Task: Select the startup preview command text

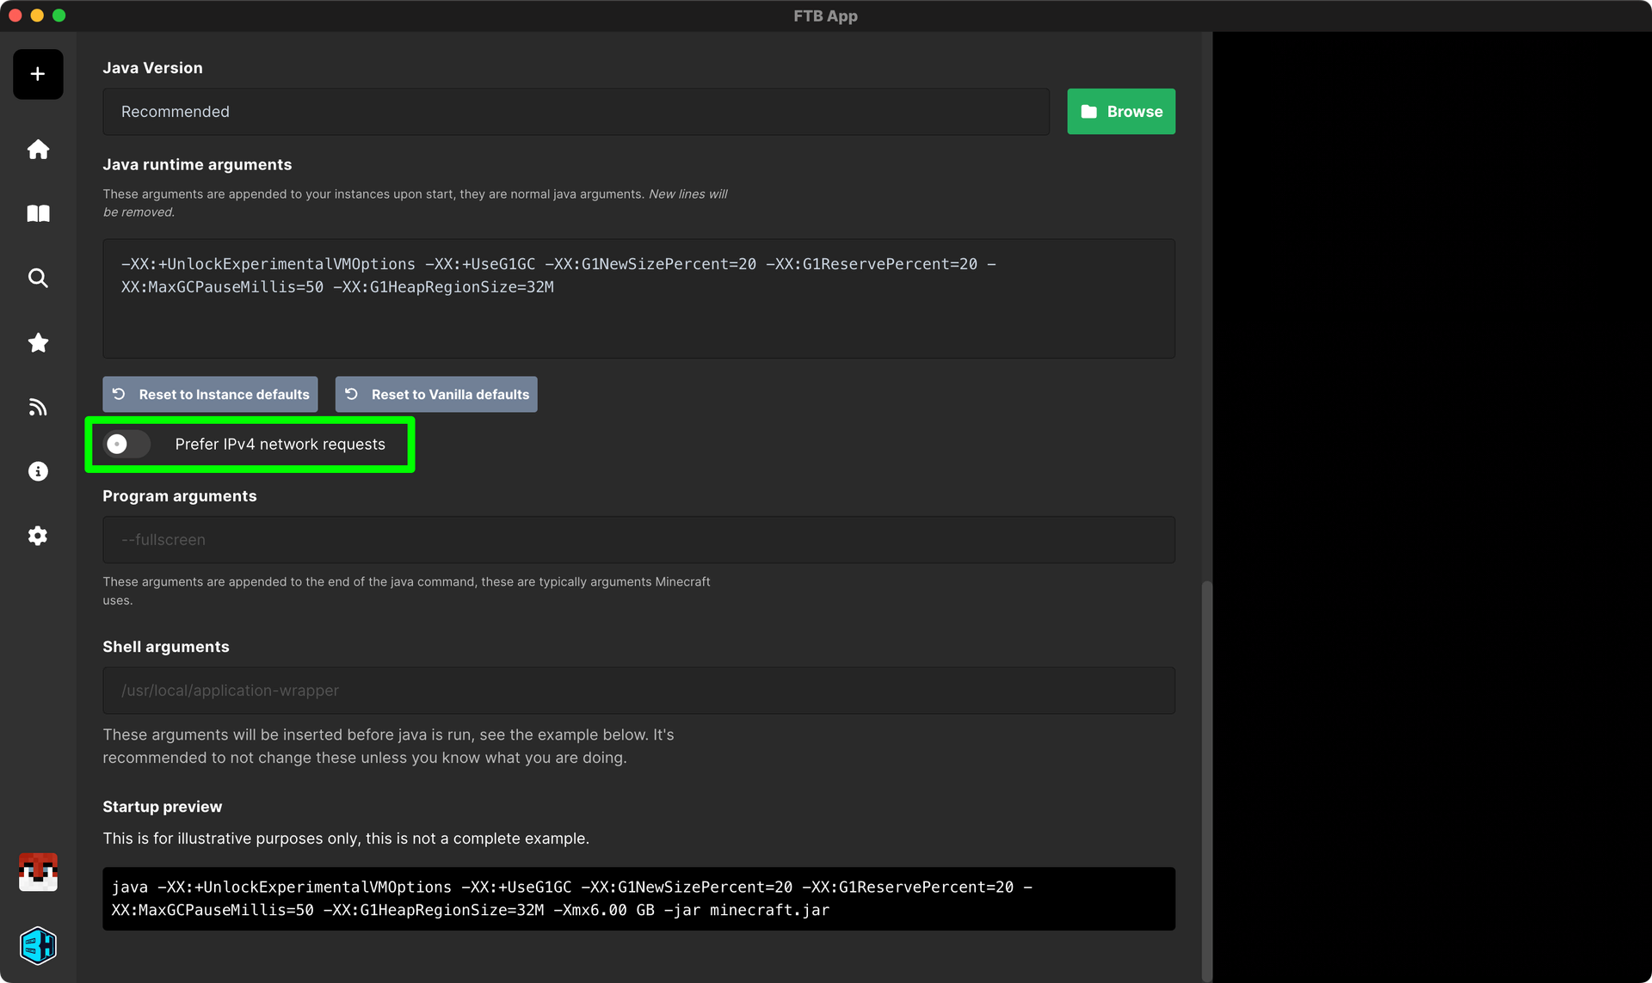Action: pyautogui.click(x=638, y=898)
